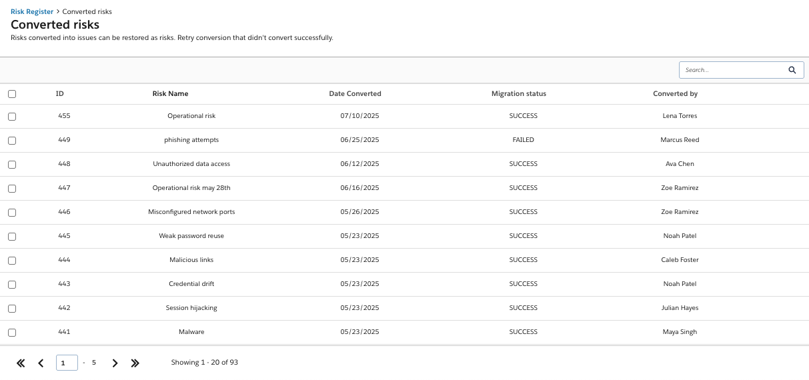Click the page number input box
809x380 pixels.
pos(67,363)
